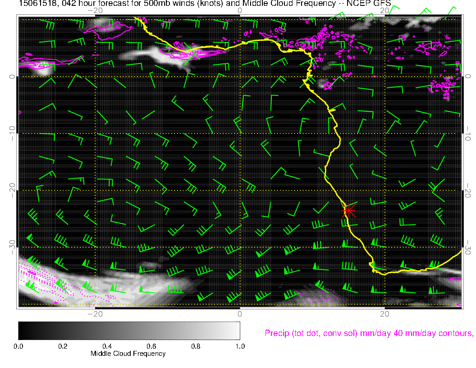
Task: Click the 0.4 tick label under colorbar
Action: (x=107, y=346)
